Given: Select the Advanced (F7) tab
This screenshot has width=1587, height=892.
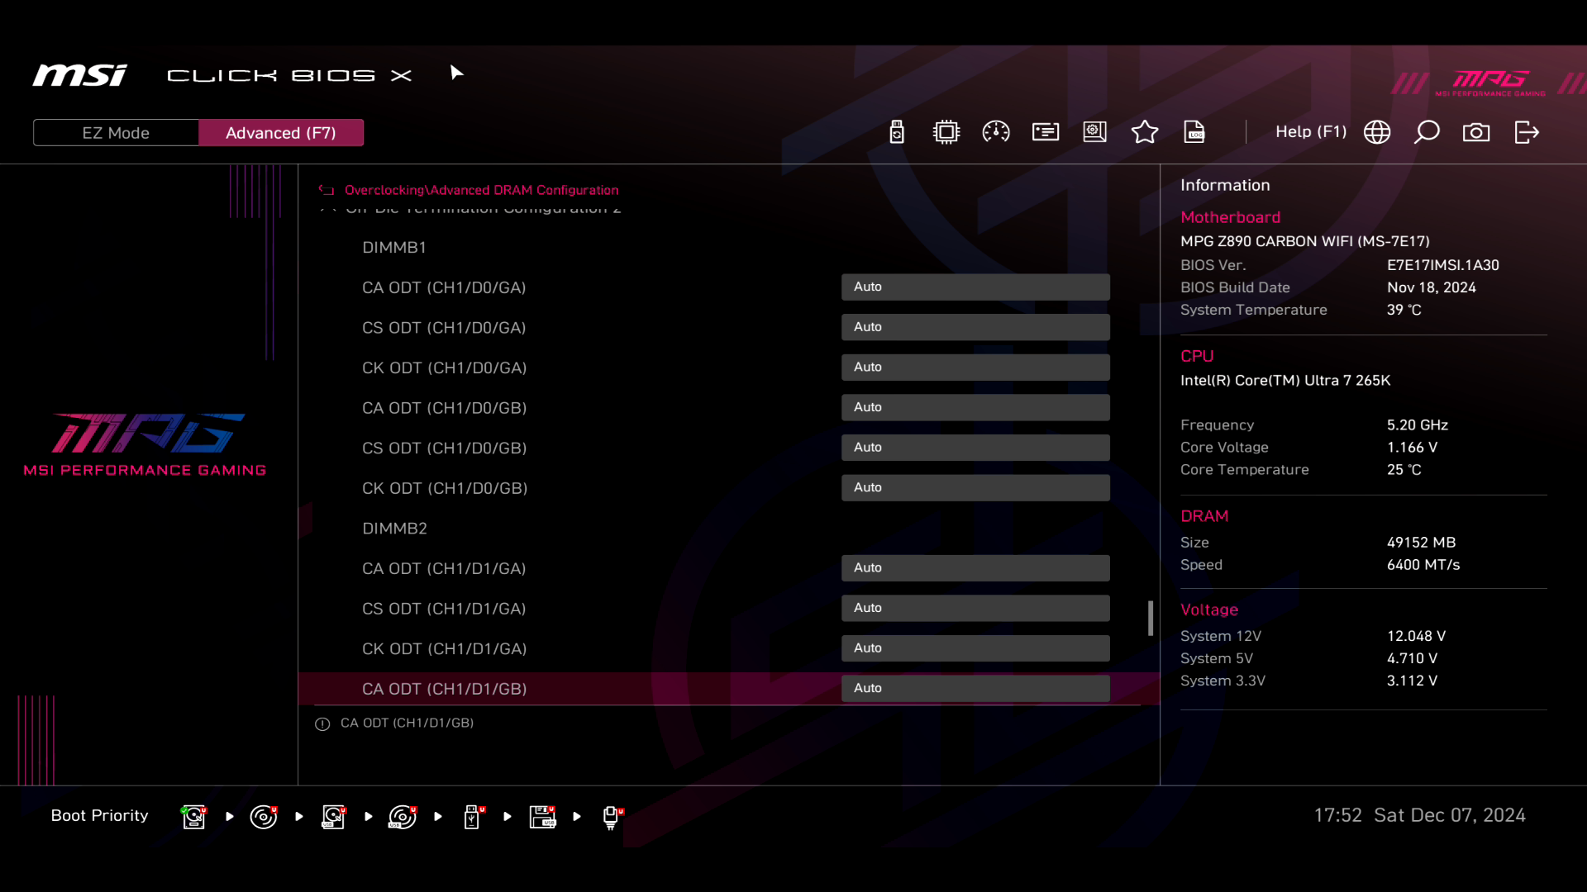Looking at the screenshot, I should point(280,133).
